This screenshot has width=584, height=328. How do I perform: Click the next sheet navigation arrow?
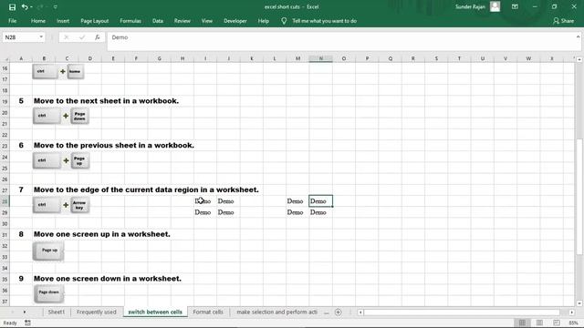click(x=25, y=312)
